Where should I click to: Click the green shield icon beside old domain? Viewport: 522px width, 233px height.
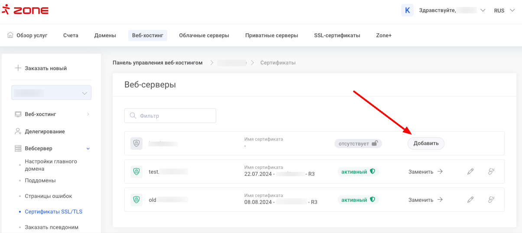(136, 200)
